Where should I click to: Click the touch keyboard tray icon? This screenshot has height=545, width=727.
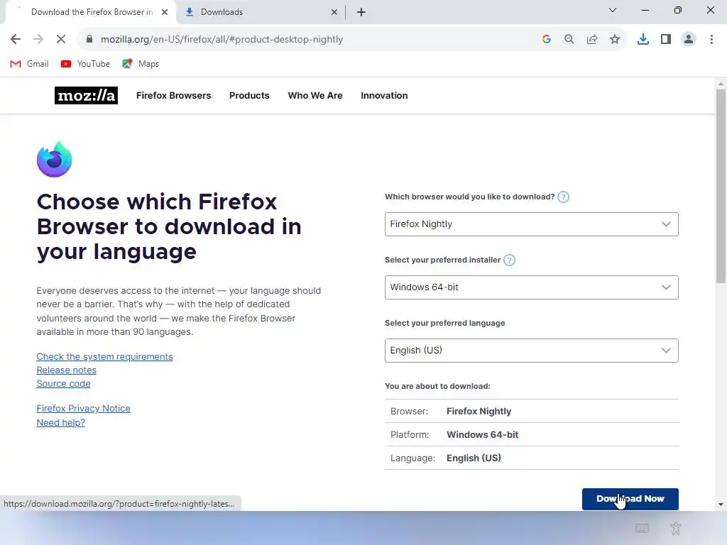point(642,528)
